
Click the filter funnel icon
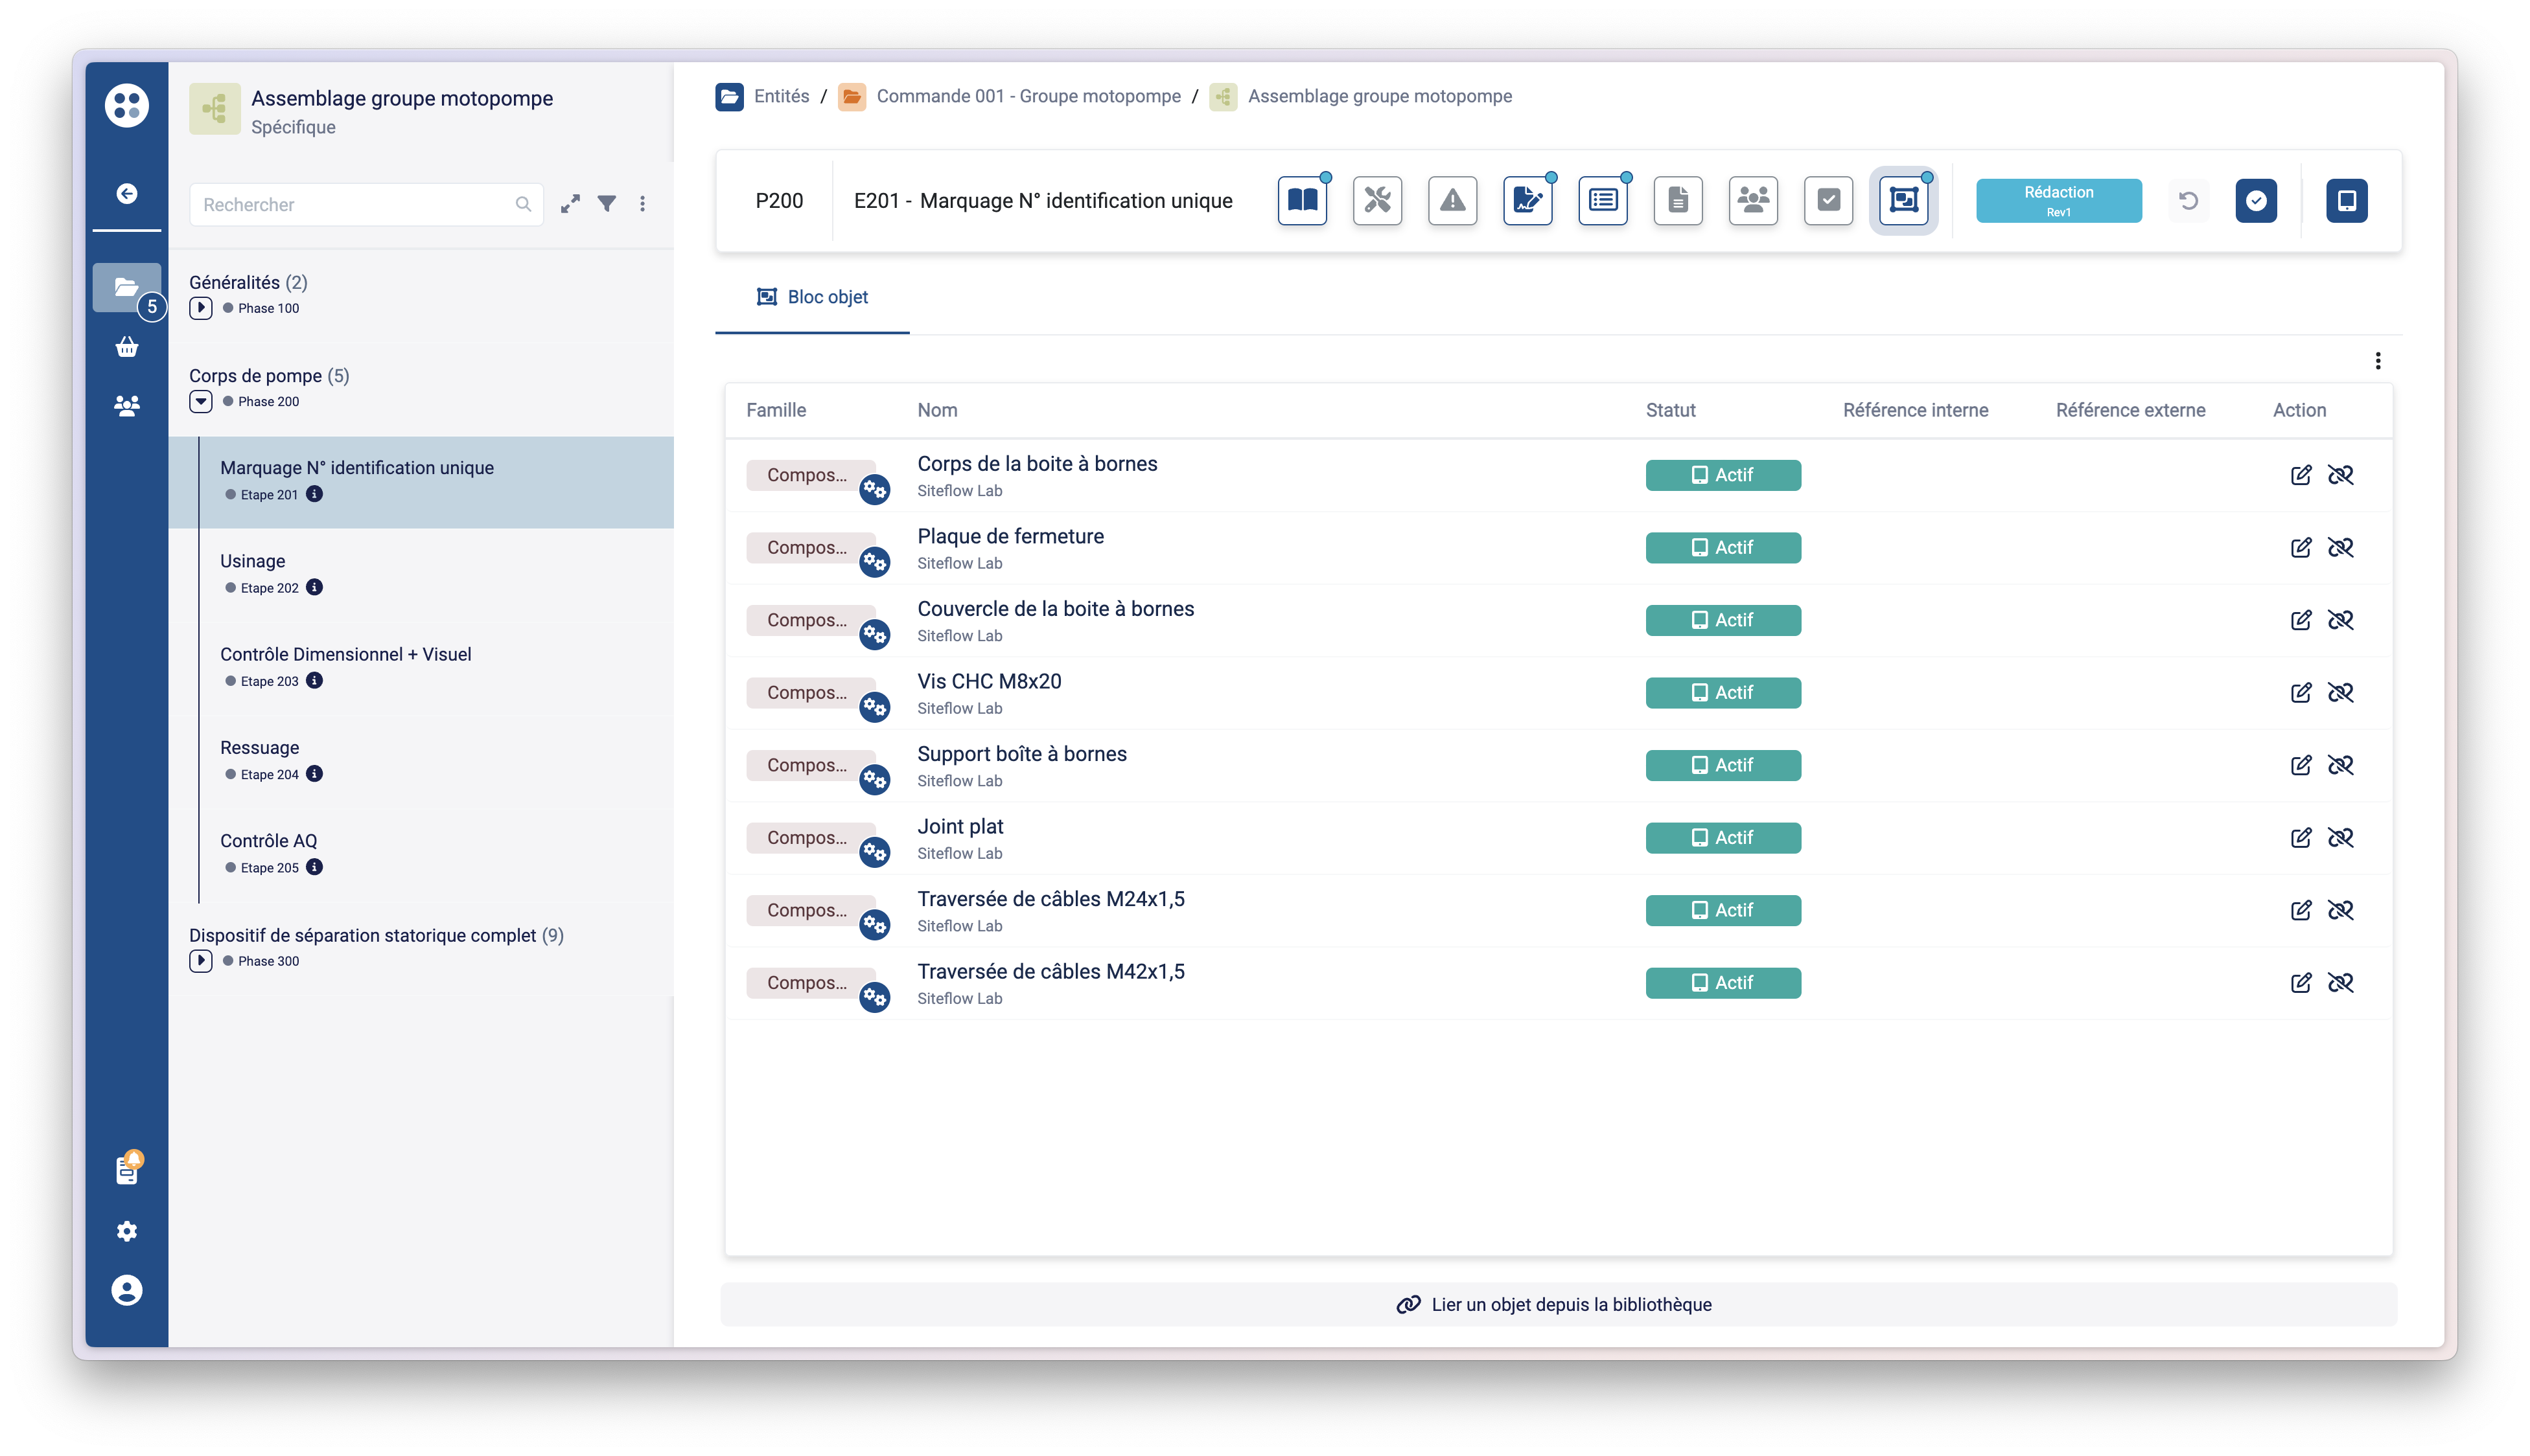coord(606,204)
